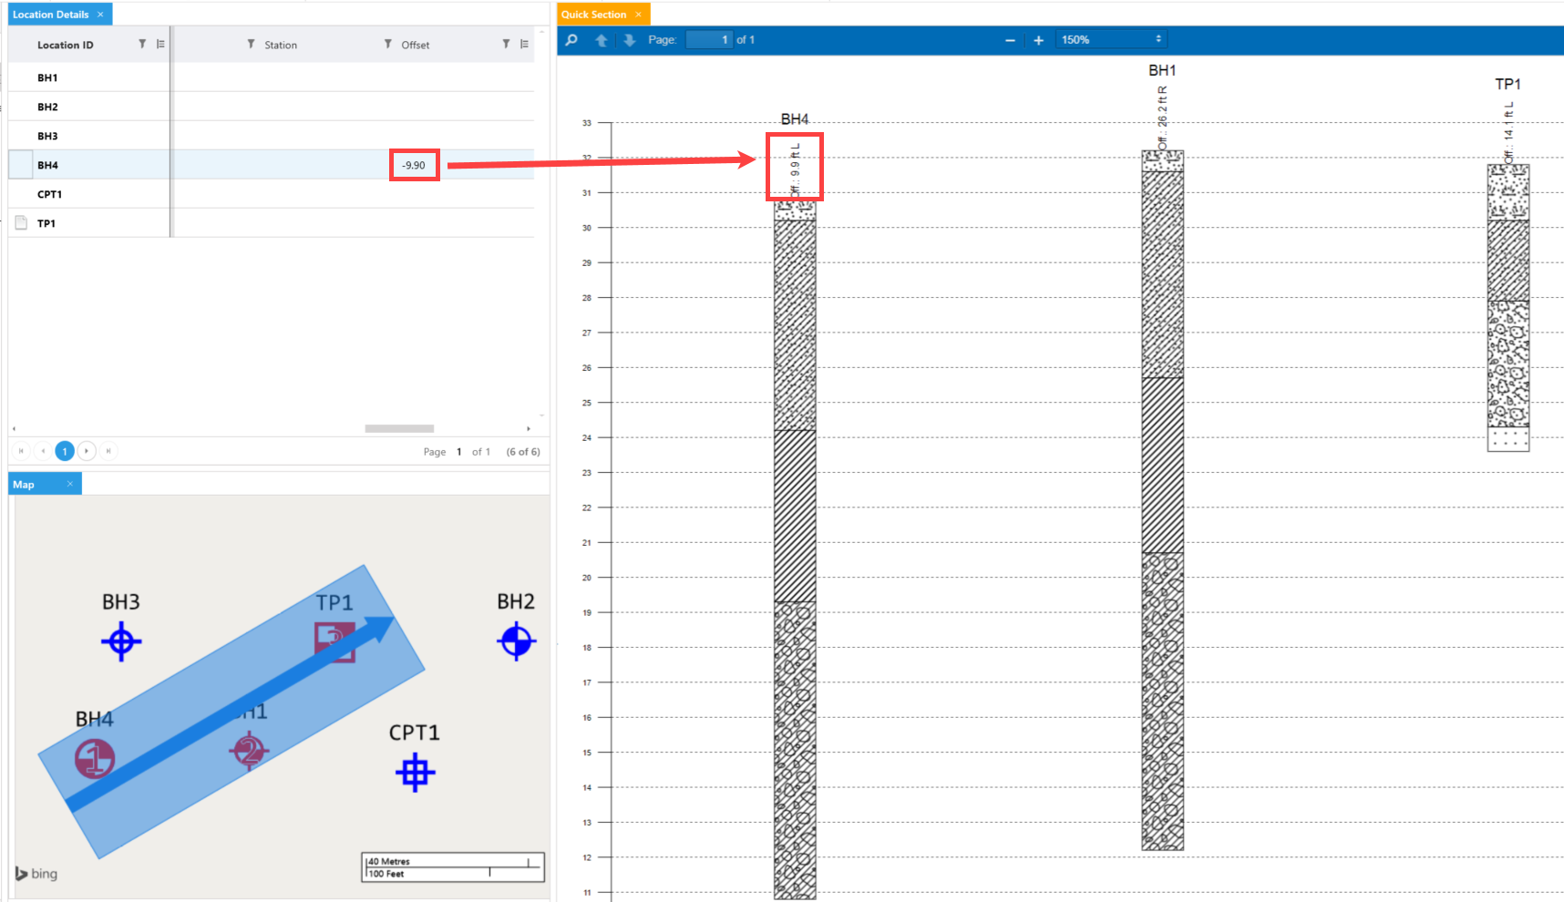Select the BH3 row in Location Details

pos(272,136)
